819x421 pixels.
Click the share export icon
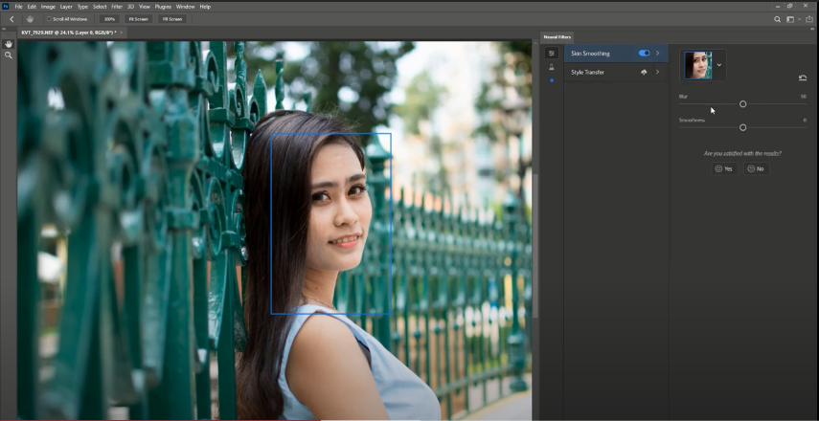click(x=809, y=19)
